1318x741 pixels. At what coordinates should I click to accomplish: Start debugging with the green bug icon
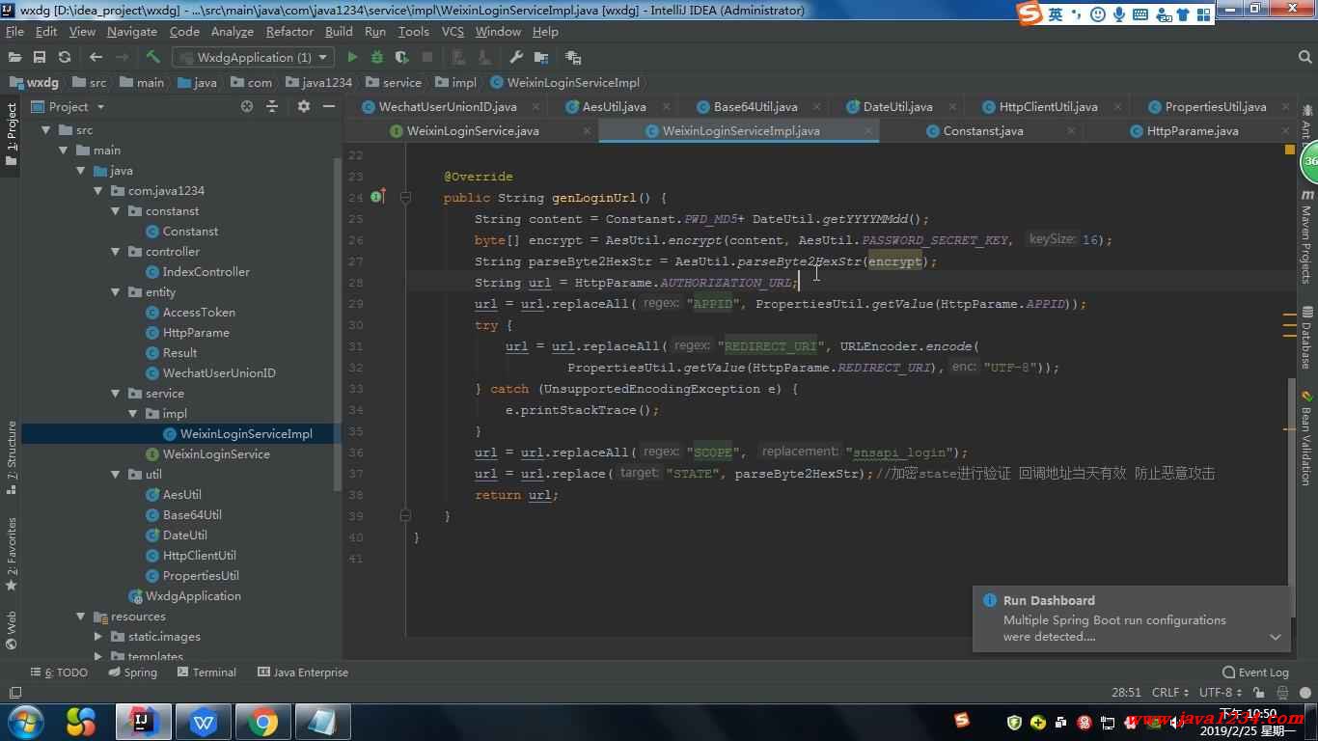(377, 58)
